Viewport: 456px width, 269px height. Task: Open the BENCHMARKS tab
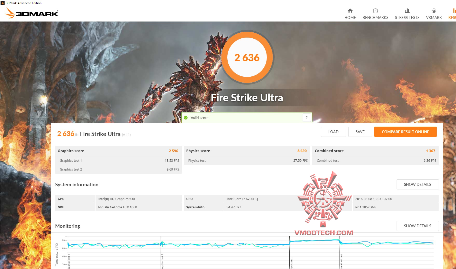tap(375, 14)
